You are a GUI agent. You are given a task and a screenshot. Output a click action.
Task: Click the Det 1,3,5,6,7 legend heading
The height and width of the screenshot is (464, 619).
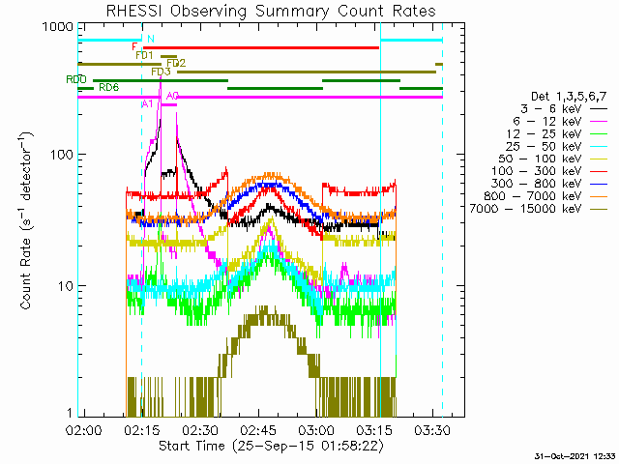click(x=569, y=97)
